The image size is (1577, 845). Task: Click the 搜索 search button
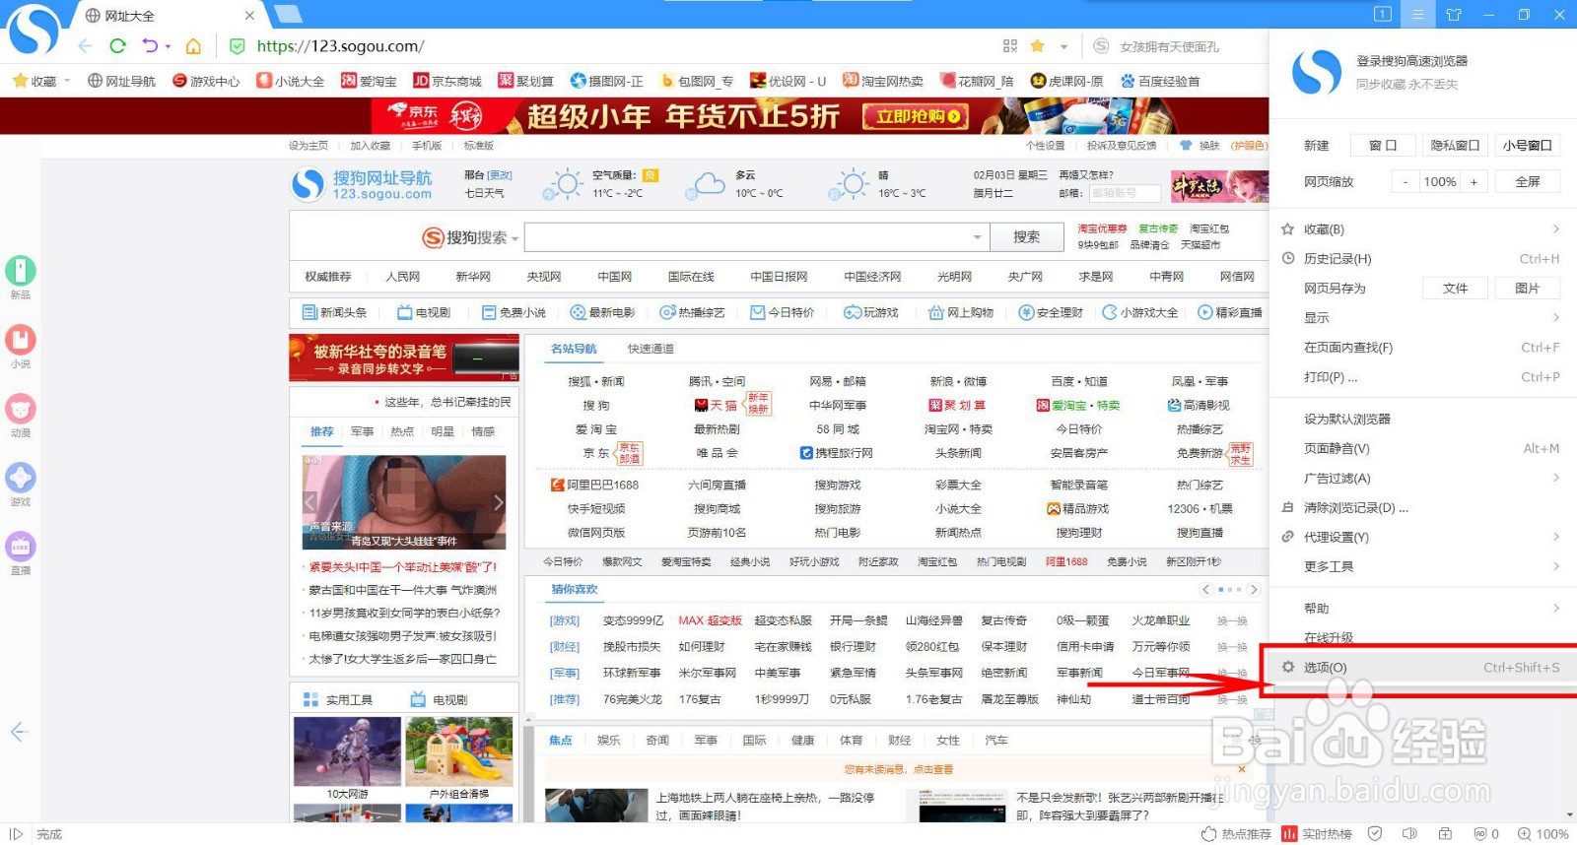1026,237
